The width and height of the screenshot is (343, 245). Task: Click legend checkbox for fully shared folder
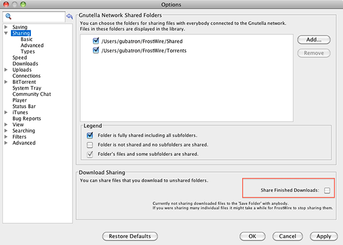(90, 135)
